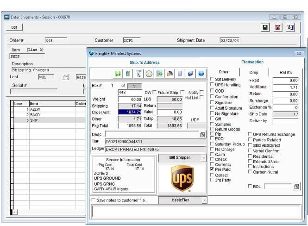
Task: Check Save notes to customer file
Action: [94, 200]
